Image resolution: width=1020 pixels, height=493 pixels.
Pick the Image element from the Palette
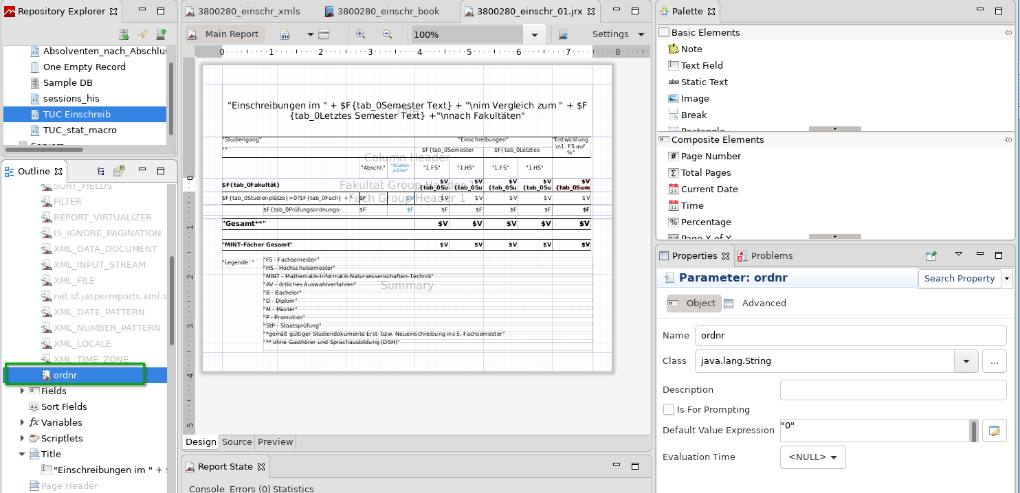(694, 98)
